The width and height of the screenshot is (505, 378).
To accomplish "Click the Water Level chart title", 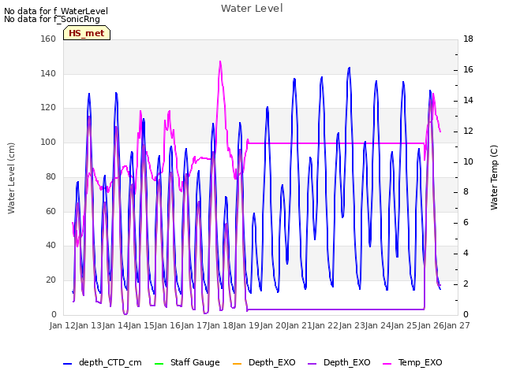I will [252, 9].
